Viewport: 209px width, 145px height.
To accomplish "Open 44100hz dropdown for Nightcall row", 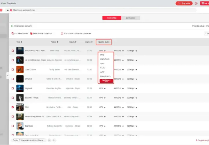I will coord(119,88).
